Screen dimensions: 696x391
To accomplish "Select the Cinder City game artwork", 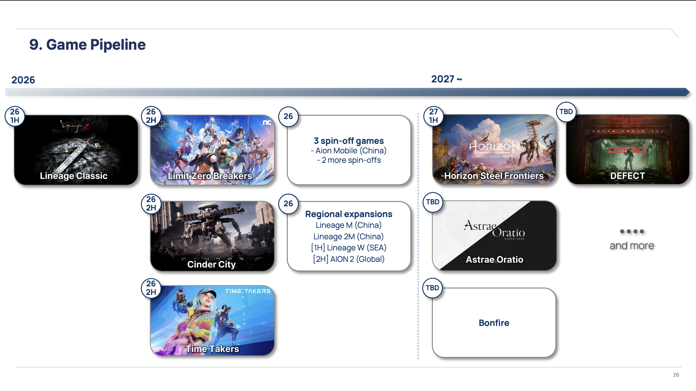I will pyautogui.click(x=212, y=236).
